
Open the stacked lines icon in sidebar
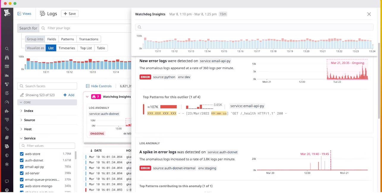pyautogui.click(x=7, y=120)
